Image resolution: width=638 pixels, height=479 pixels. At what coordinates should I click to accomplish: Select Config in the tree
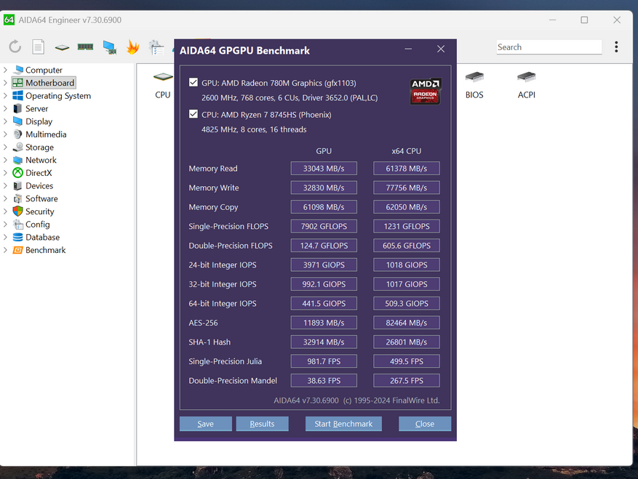click(x=37, y=225)
